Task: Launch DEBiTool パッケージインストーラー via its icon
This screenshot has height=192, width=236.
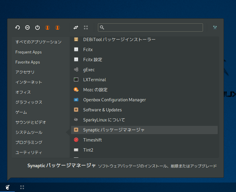Action: (76, 40)
